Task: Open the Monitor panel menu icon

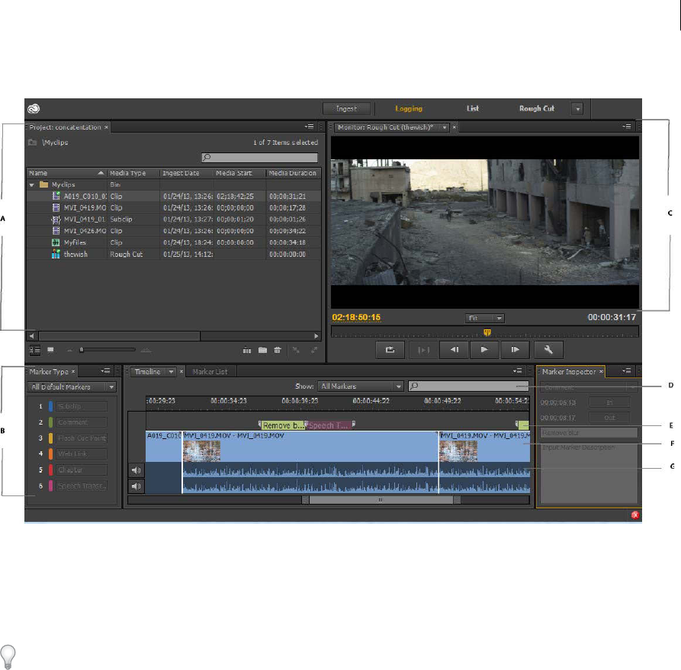Action: point(627,127)
